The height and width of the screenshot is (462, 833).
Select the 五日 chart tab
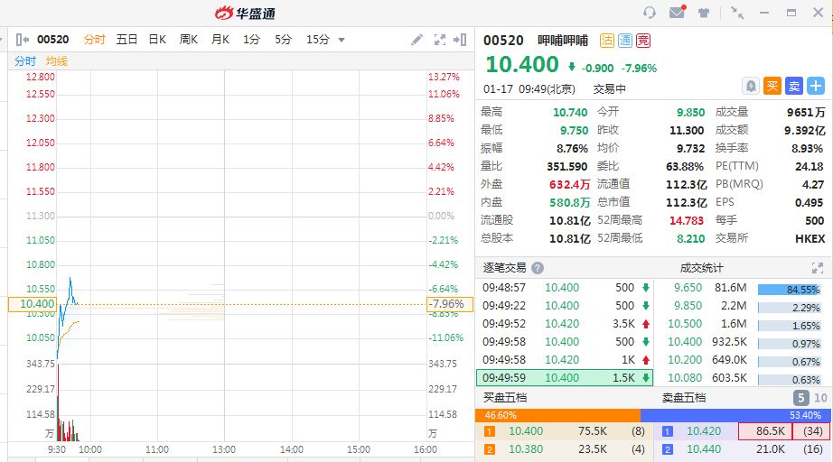click(126, 40)
